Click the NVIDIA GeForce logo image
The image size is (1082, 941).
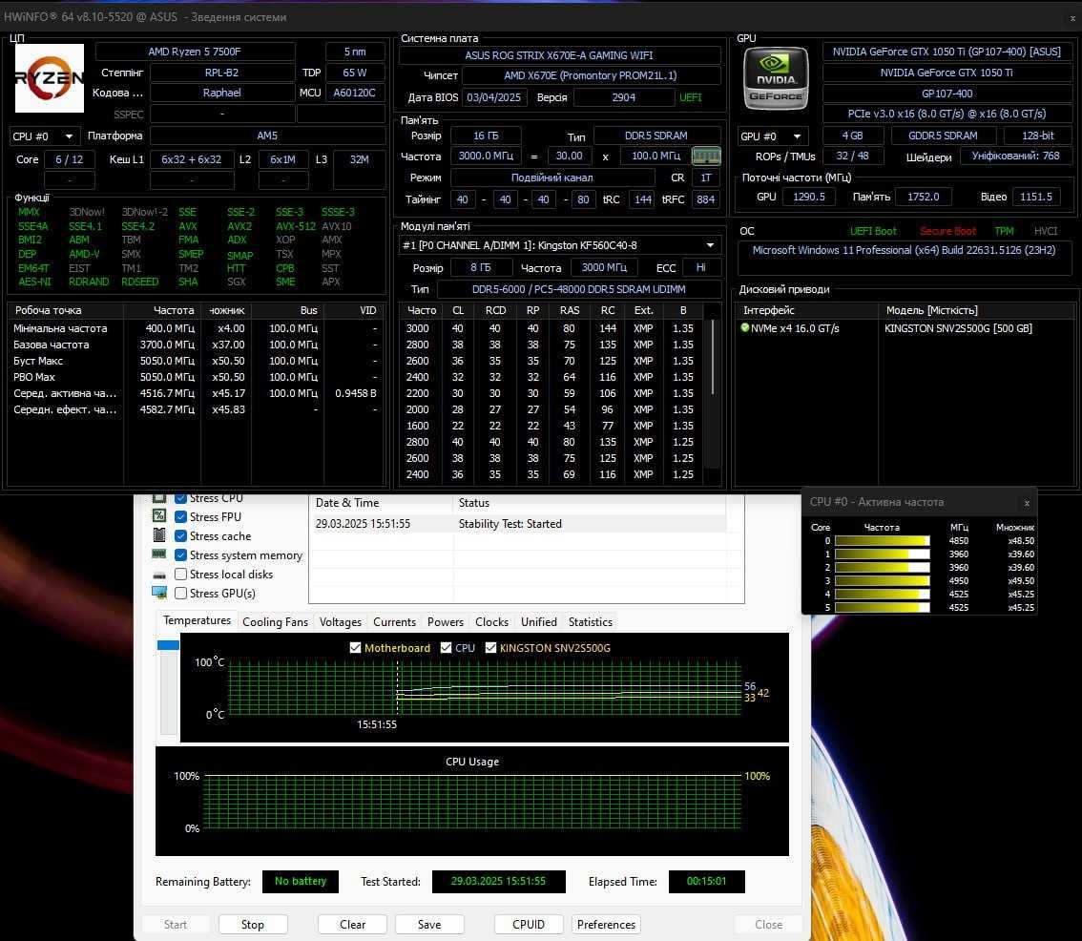point(776,78)
